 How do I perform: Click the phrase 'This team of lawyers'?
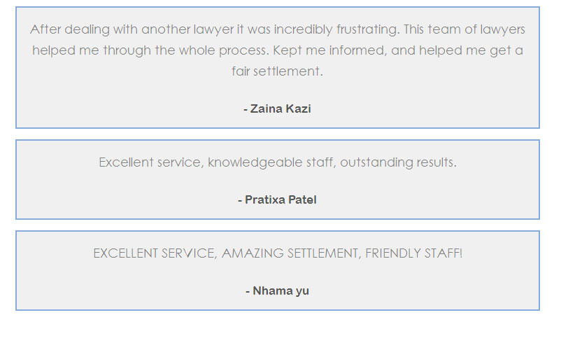point(464,29)
